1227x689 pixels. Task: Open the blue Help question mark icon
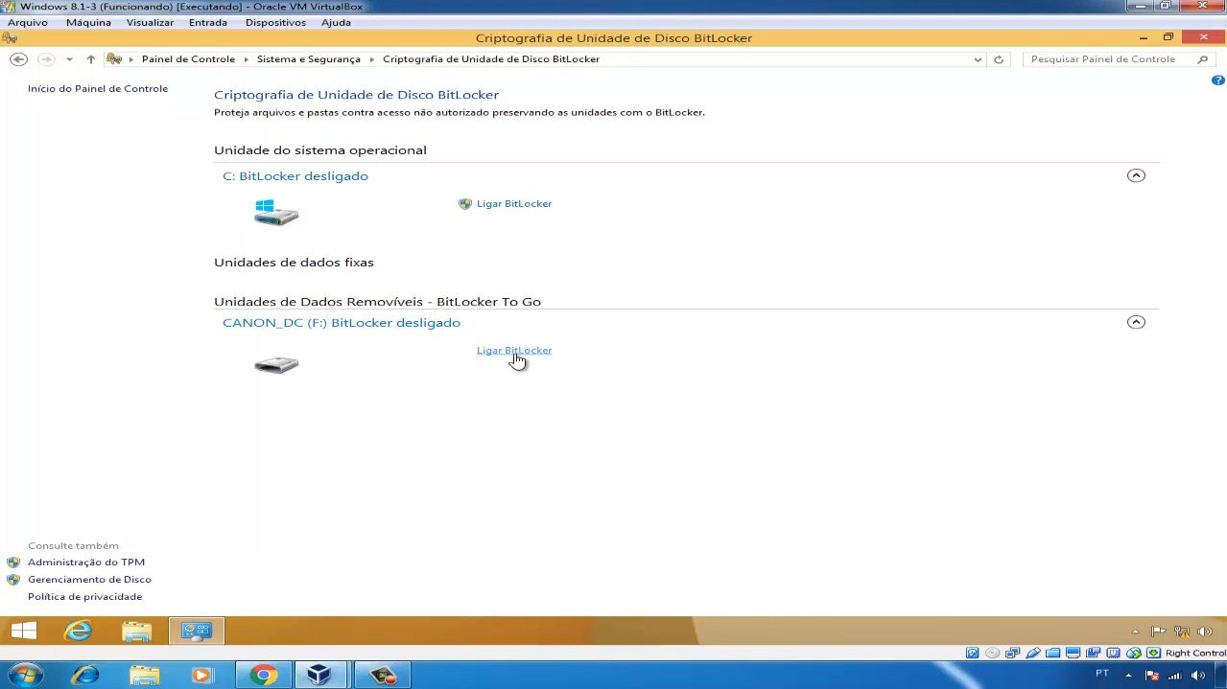pos(1217,81)
